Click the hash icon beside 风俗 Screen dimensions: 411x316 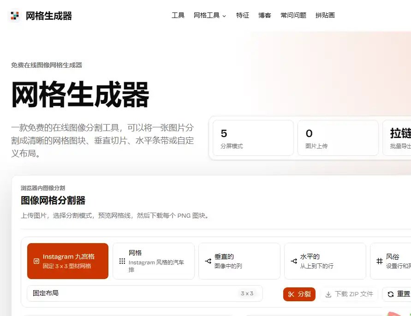pyautogui.click(x=380, y=261)
